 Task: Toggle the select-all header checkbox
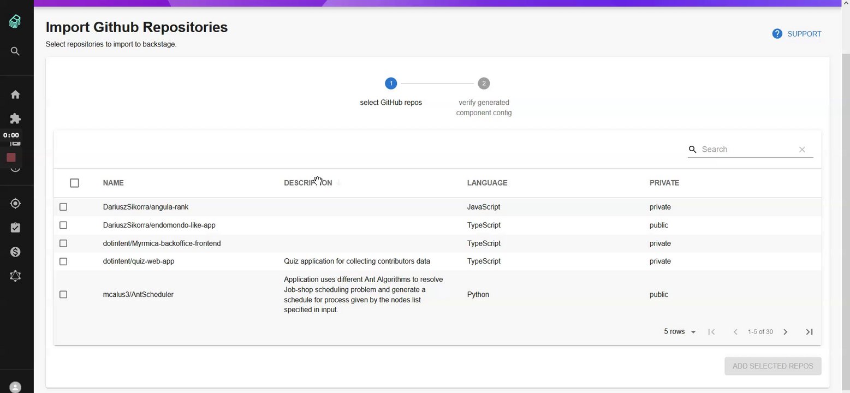[74, 183]
